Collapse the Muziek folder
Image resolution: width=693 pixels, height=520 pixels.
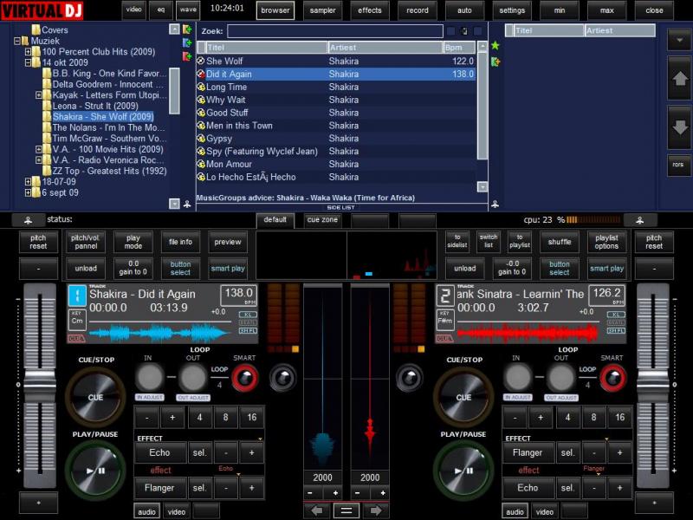point(16,41)
